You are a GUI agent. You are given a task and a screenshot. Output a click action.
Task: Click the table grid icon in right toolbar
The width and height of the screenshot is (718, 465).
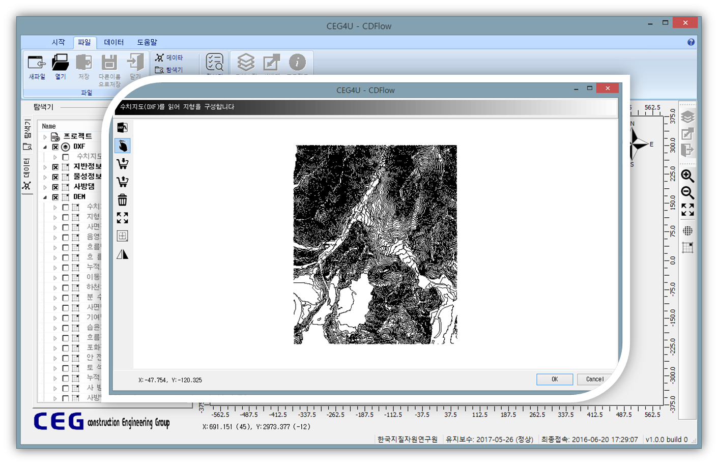687,248
